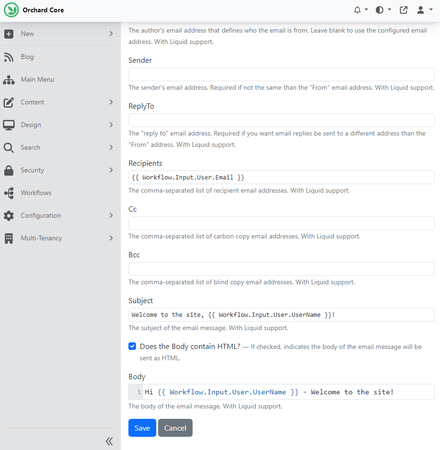Click the Body field label

tap(137, 377)
